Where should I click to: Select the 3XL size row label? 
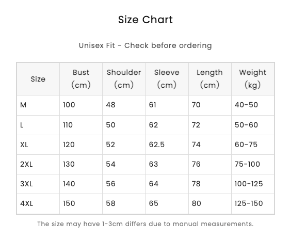point(26,184)
